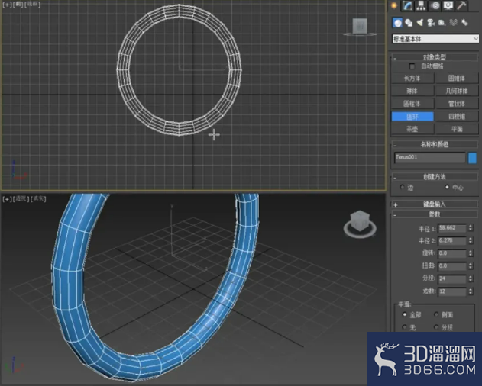Click the 平面 plane button

(x=457, y=129)
